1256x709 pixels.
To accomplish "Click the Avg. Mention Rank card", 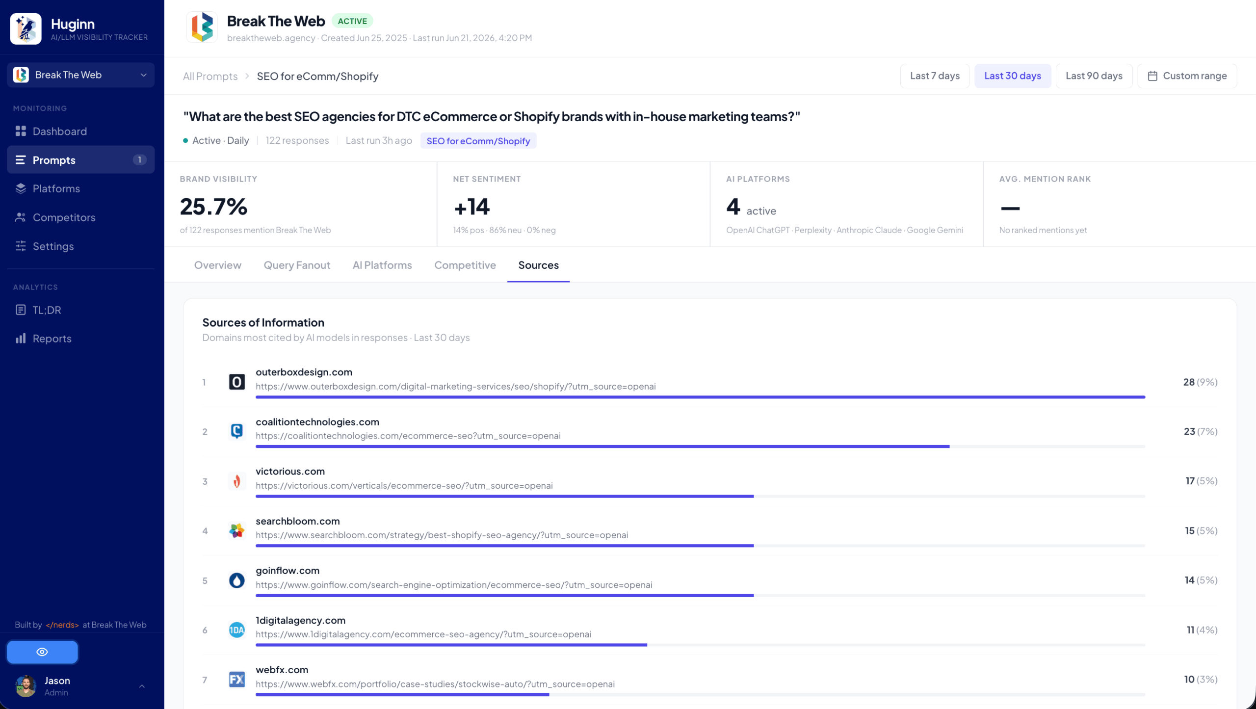I will click(1120, 204).
